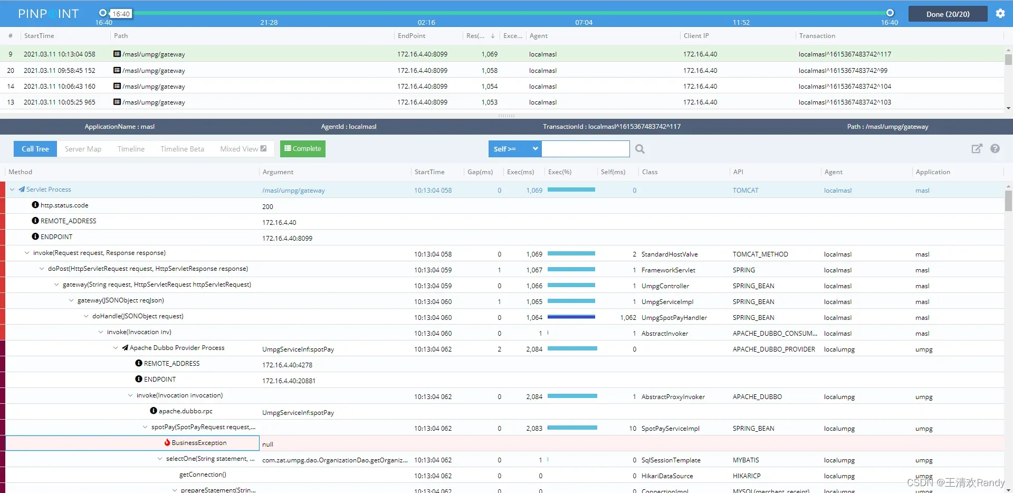Viewport: 1013px width, 493px height.
Task: Open the /masl/umpg/gateway argument link
Action: pyautogui.click(x=293, y=191)
